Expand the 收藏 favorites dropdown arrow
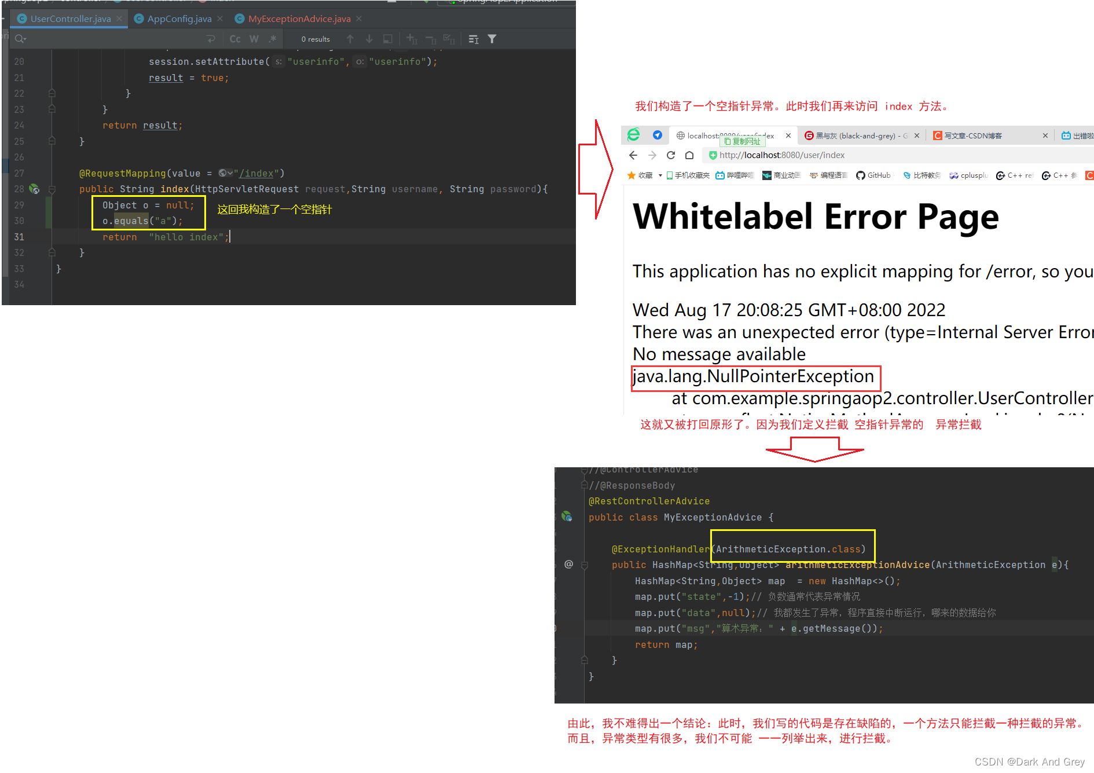This screenshot has width=1094, height=773. (660, 175)
